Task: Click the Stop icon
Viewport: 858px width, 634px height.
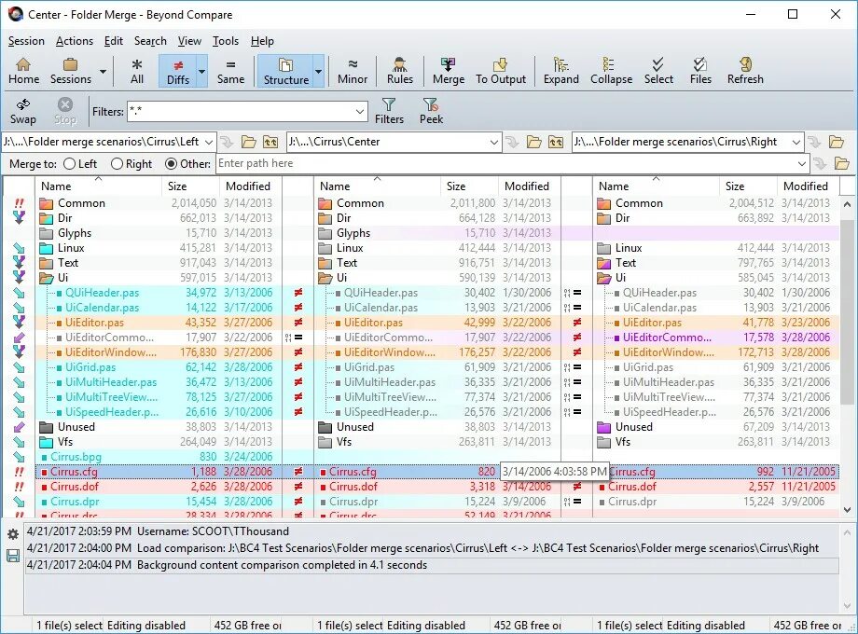Action: [65, 111]
